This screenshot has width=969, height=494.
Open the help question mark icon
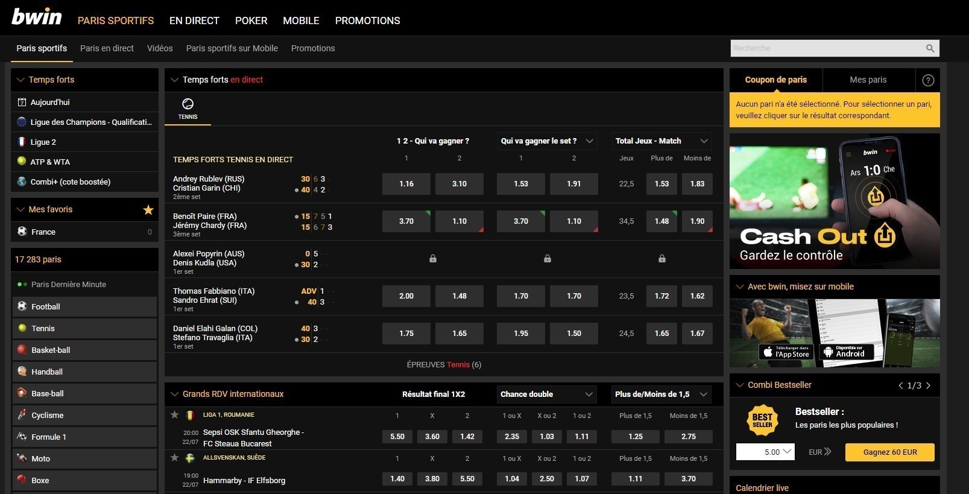point(928,80)
